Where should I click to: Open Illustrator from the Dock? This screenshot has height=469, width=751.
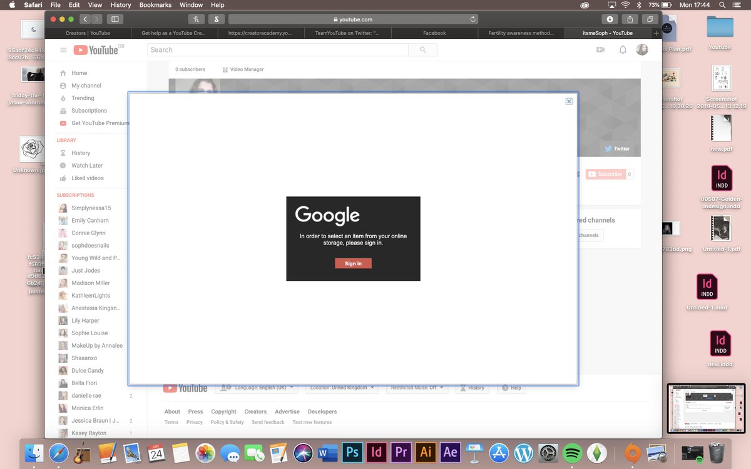tap(426, 451)
